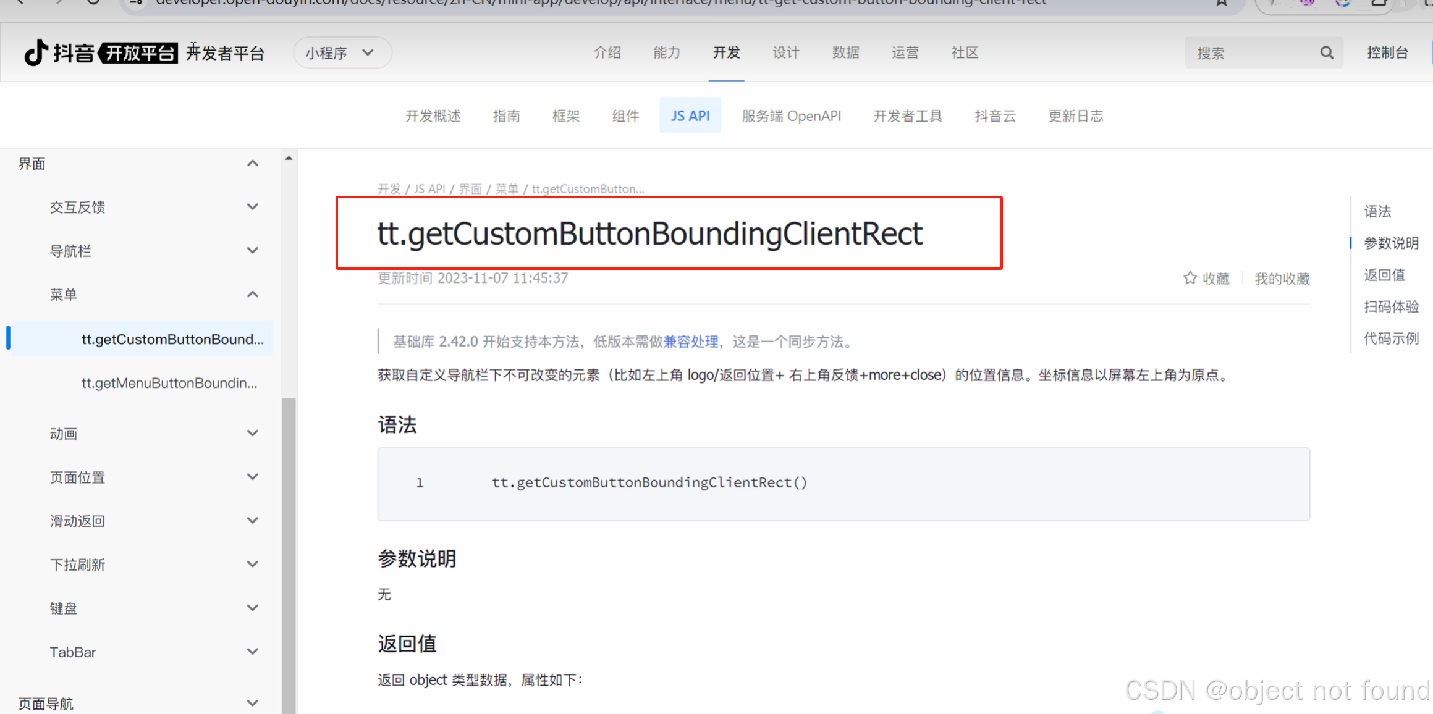
Task: Select the 组件 sub-navigation tab
Action: point(625,116)
